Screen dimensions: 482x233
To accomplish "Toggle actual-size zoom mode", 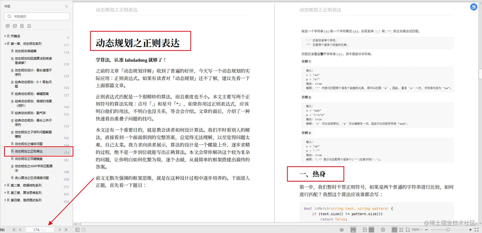I will pyautogui.click(x=395, y=230).
